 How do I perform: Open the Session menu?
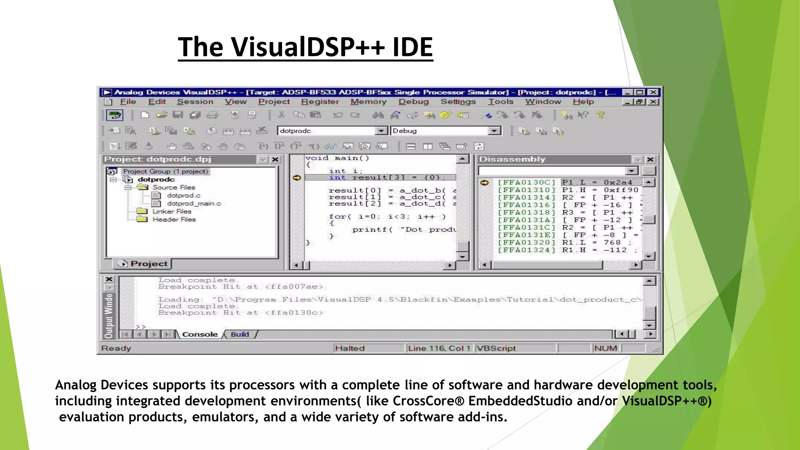pos(195,102)
